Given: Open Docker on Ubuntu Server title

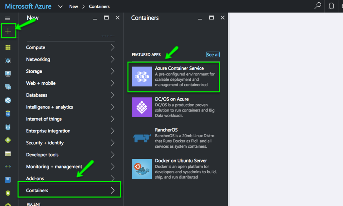Looking at the screenshot, I should [x=181, y=161].
